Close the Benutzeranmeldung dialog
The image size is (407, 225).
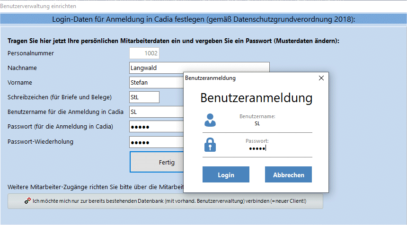tap(321, 78)
